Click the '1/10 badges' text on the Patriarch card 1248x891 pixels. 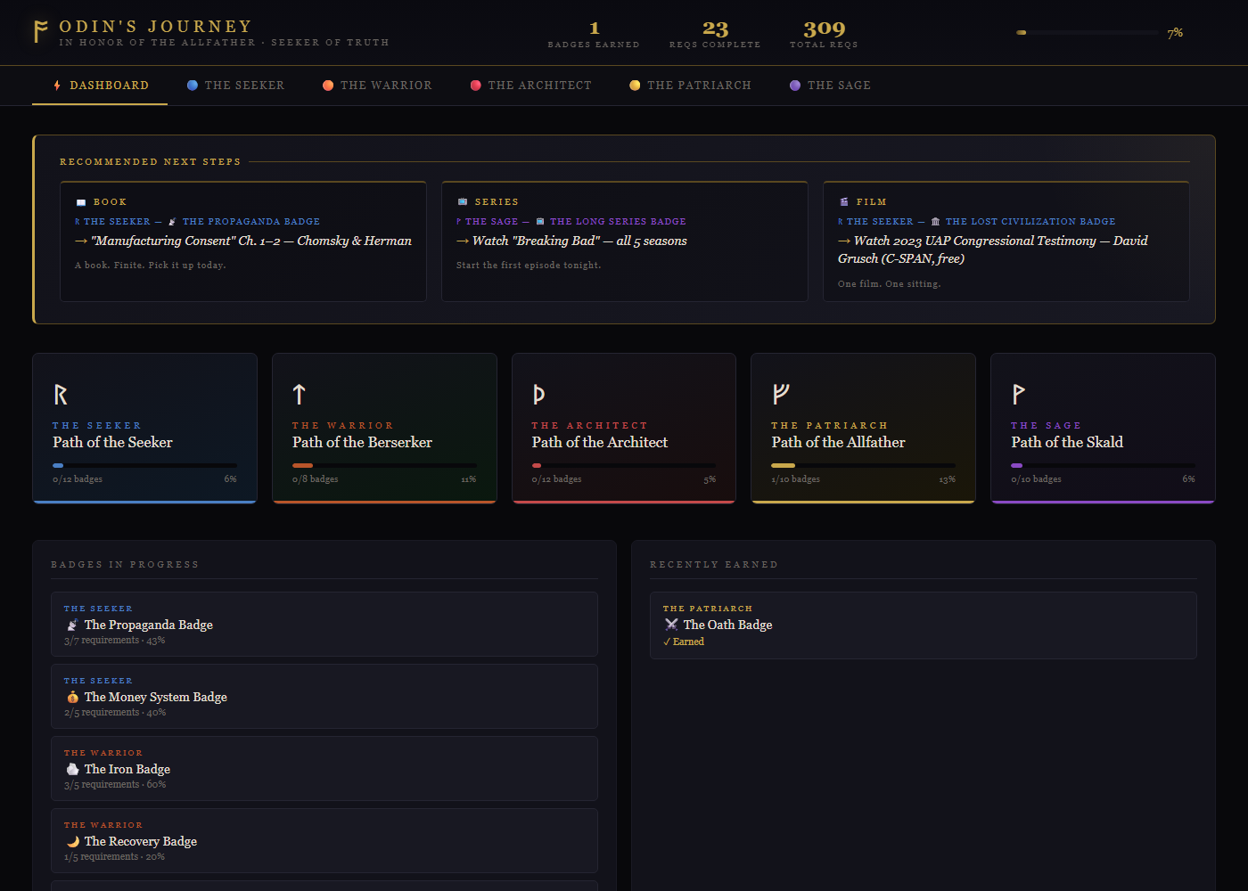click(x=795, y=479)
